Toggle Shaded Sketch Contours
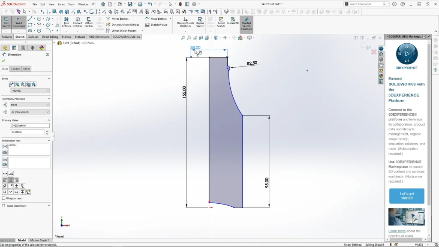 (x=246, y=24)
